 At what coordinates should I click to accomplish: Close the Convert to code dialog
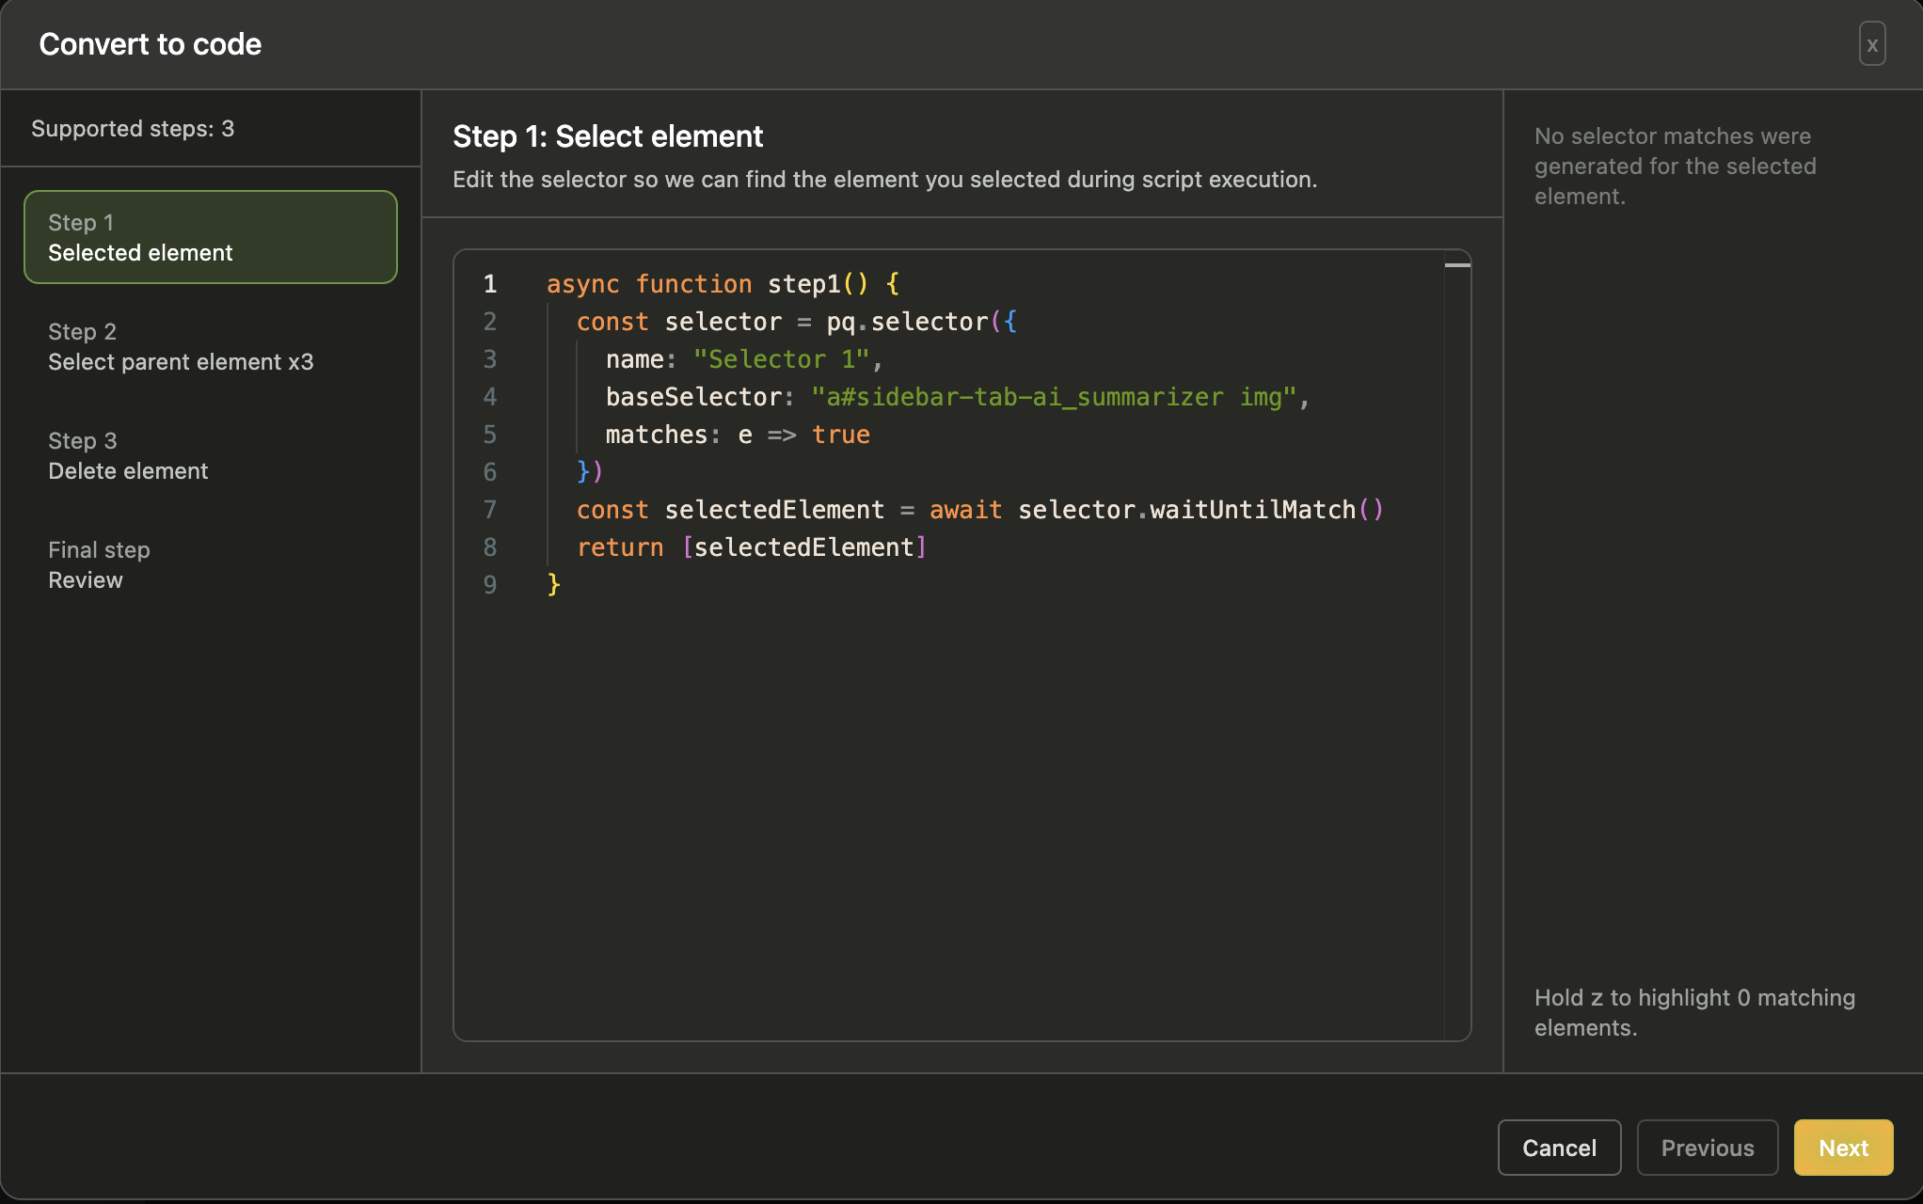(x=1871, y=44)
